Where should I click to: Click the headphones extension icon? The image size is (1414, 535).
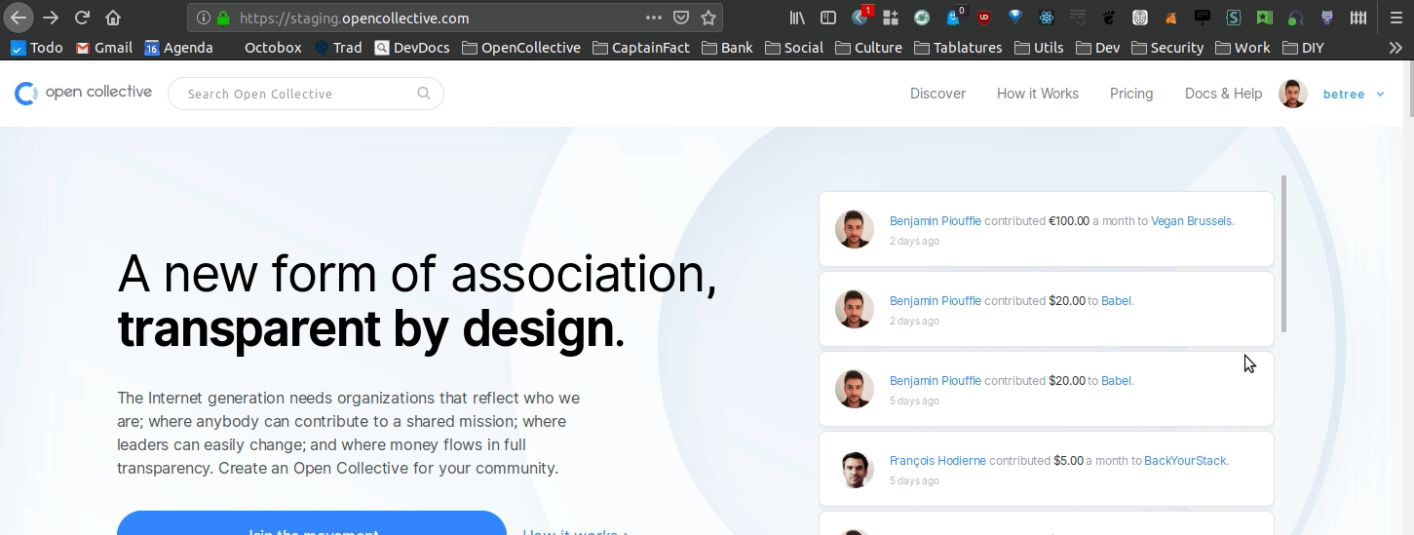tap(1296, 18)
